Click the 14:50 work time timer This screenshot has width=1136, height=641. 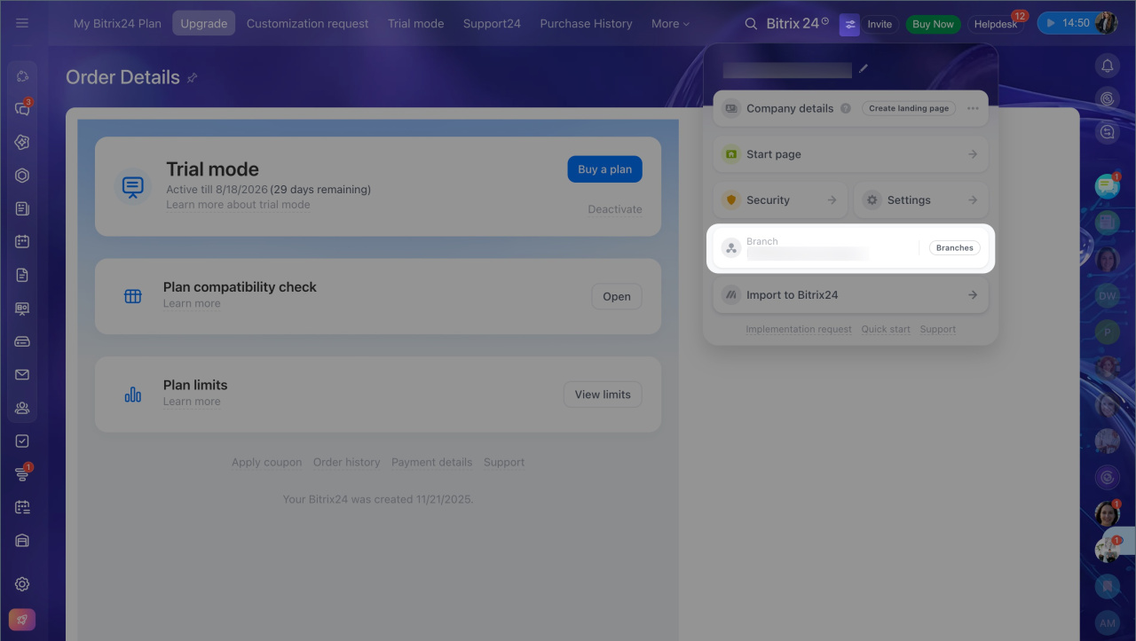click(1065, 24)
